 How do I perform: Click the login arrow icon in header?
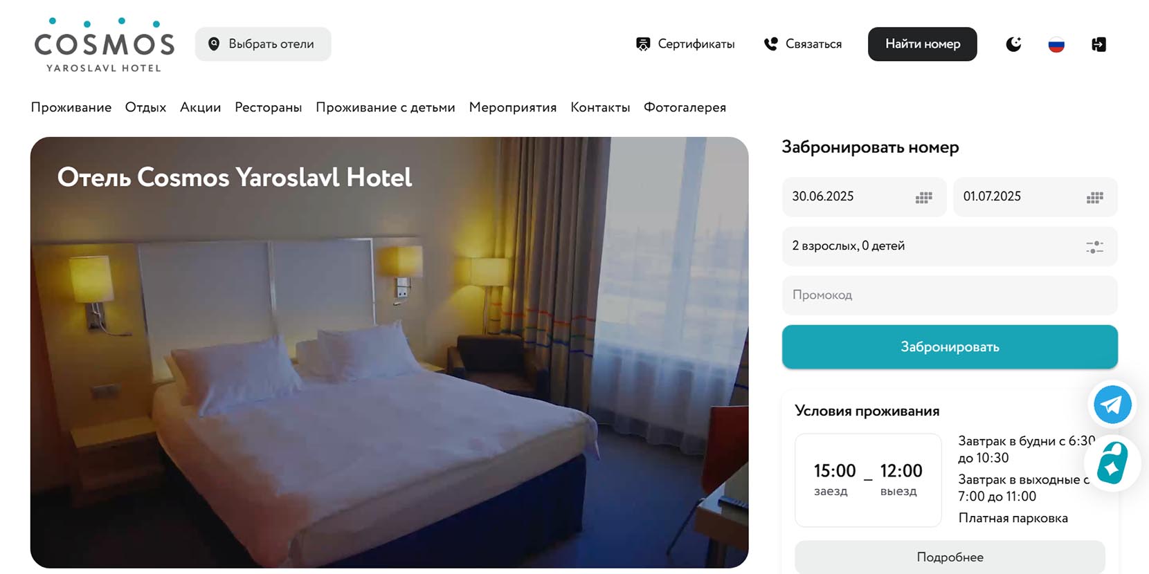1098,44
